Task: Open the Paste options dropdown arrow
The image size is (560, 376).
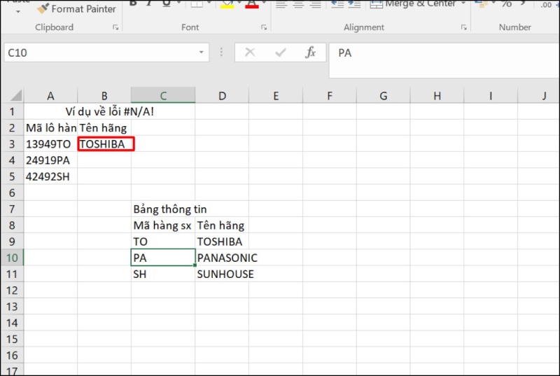Action: 17,13
